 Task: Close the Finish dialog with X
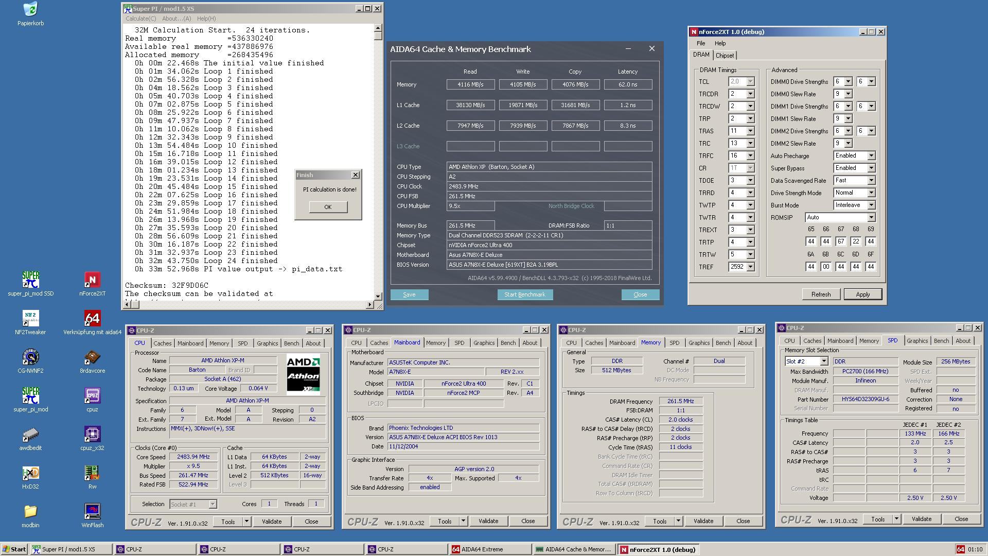tap(355, 175)
